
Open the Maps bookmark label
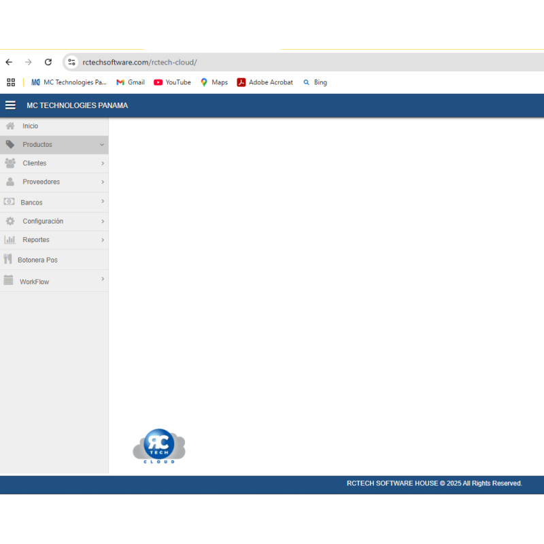[220, 82]
